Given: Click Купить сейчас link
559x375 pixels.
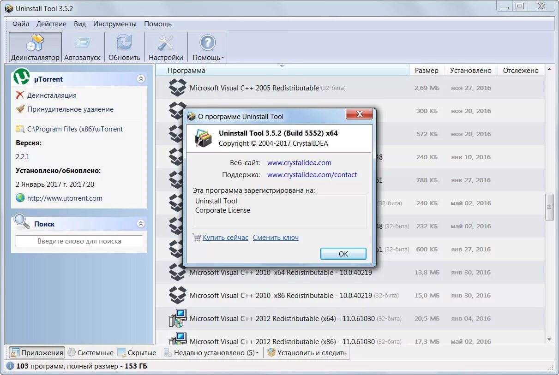Looking at the screenshot, I should (x=225, y=238).
